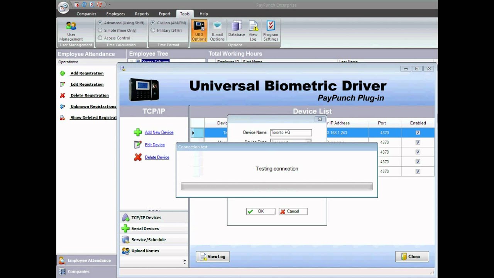Click the UBD Options ribbon button
Viewport: 494px width, 278px height.
(x=199, y=31)
